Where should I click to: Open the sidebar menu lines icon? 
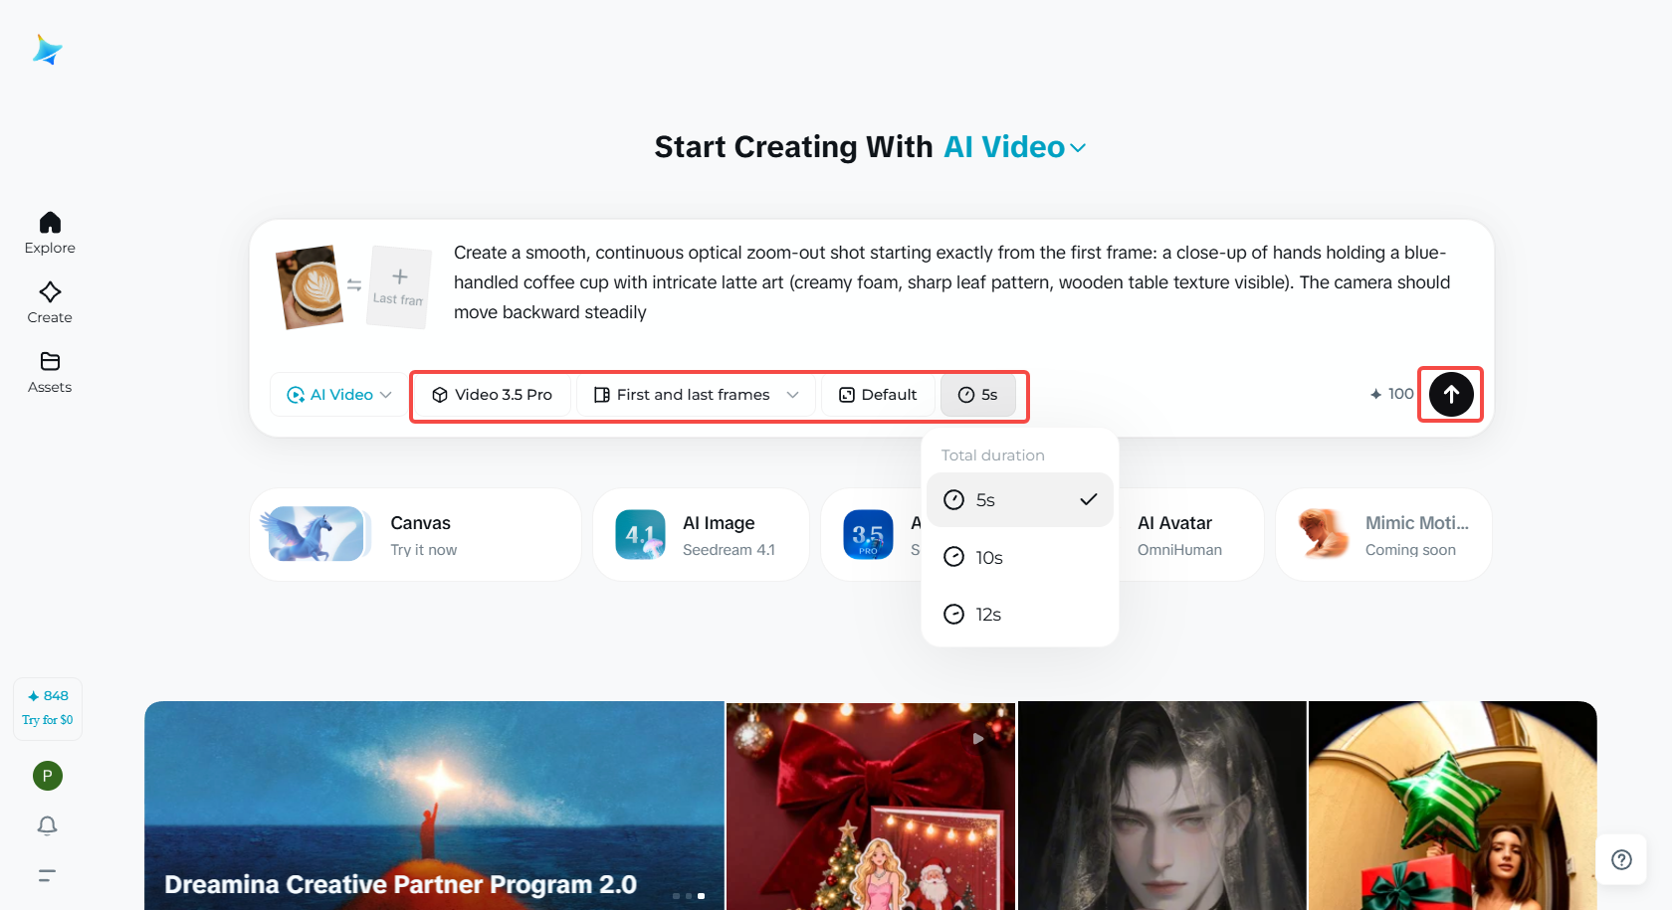click(x=47, y=875)
